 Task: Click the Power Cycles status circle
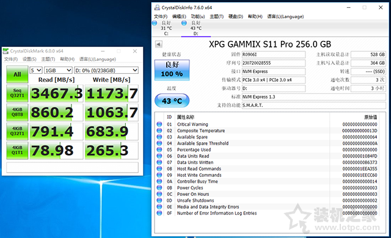point(159,187)
